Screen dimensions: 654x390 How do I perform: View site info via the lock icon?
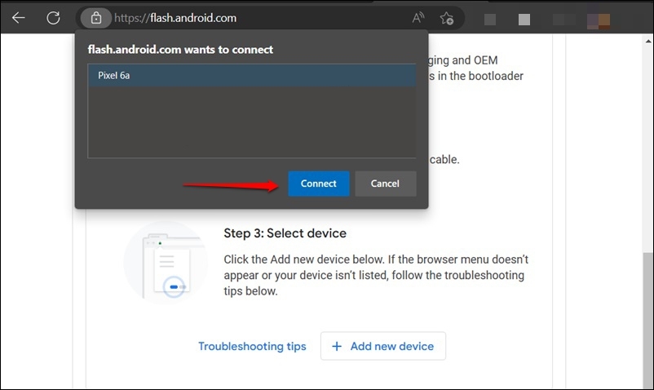pos(96,18)
